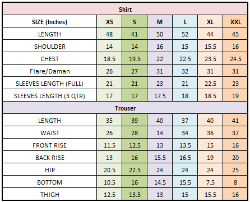Select the SLEEVES LENGTH (3 QTR) label
Screen dimensions: 250x202
click(50, 96)
